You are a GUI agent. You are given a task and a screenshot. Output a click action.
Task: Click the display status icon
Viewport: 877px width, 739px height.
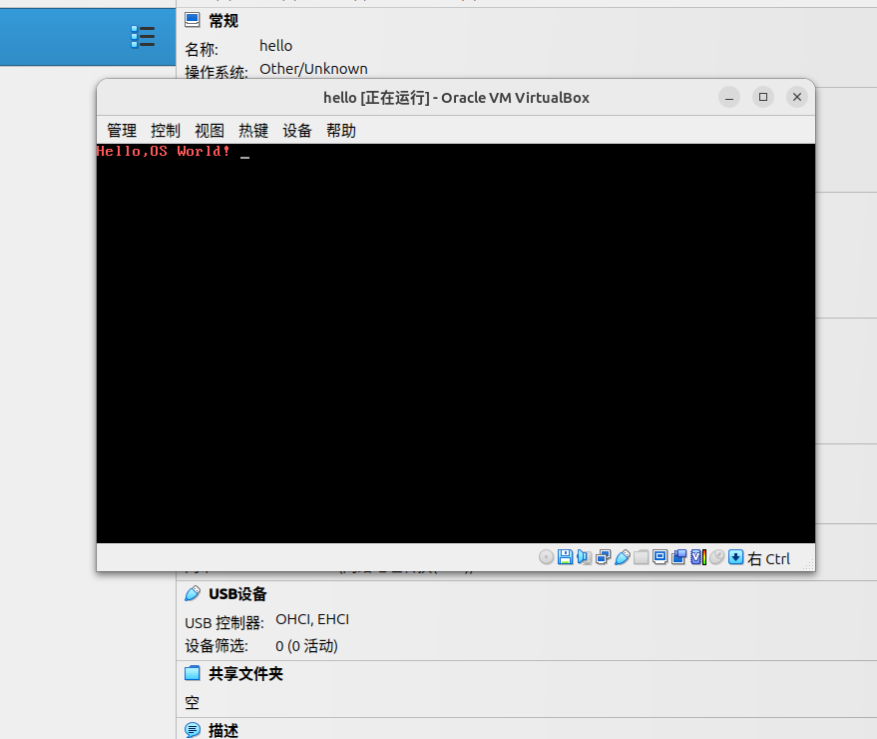(659, 557)
